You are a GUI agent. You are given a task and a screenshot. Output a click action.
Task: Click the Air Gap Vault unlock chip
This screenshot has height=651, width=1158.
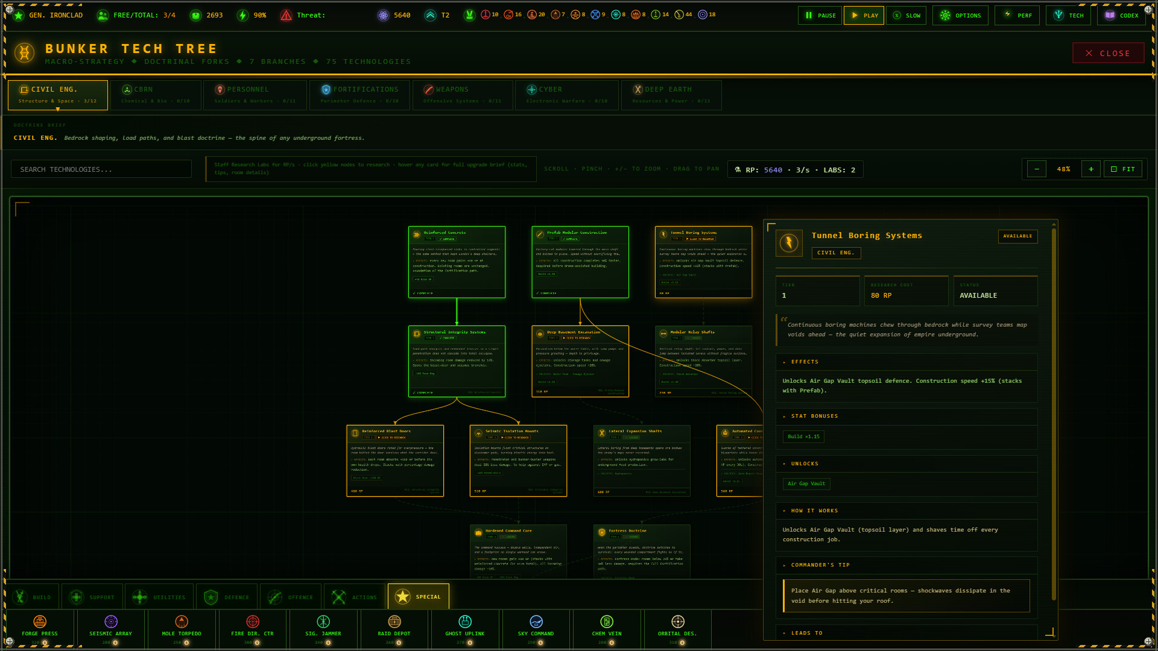point(806,483)
